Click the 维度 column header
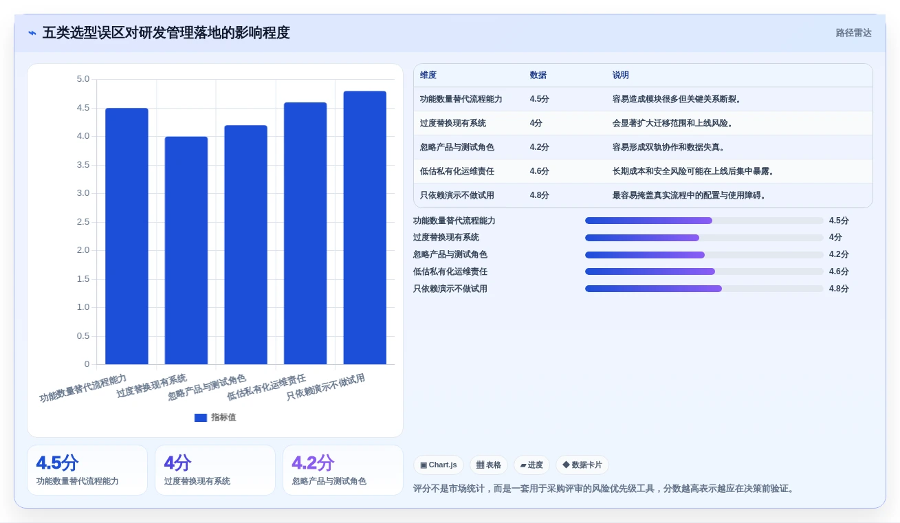This screenshot has width=900, height=523. pos(428,76)
